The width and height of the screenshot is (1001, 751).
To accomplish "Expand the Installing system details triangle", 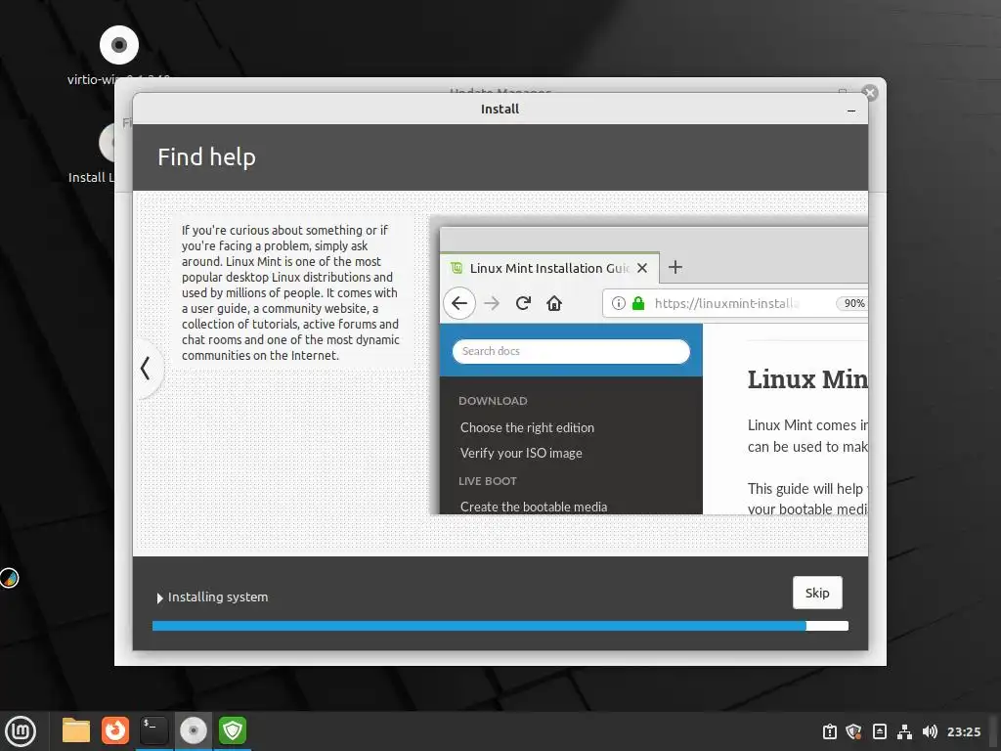I will (159, 597).
